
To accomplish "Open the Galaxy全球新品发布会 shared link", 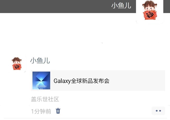I will 81,81.
